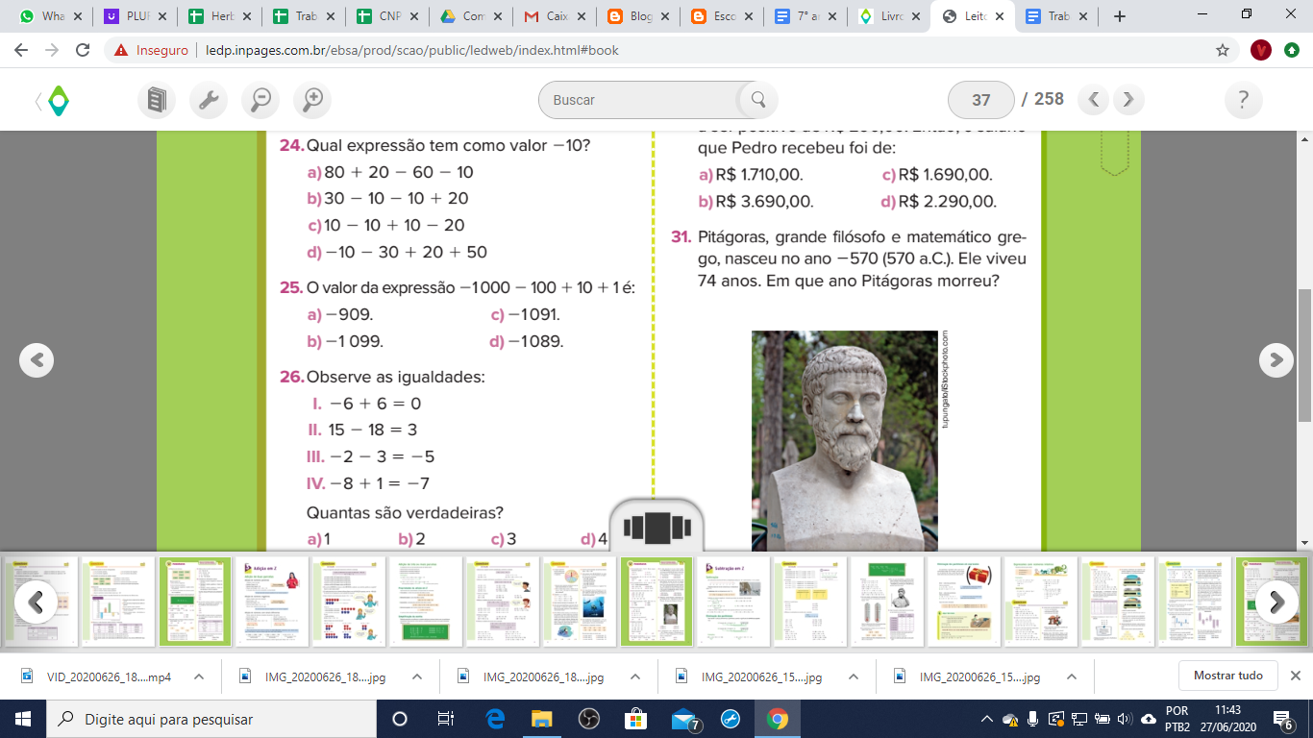The height and width of the screenshot is (738, 1313).
Task: Click the search magnifier button beside Buscar
Action: [x=757, y=100]
